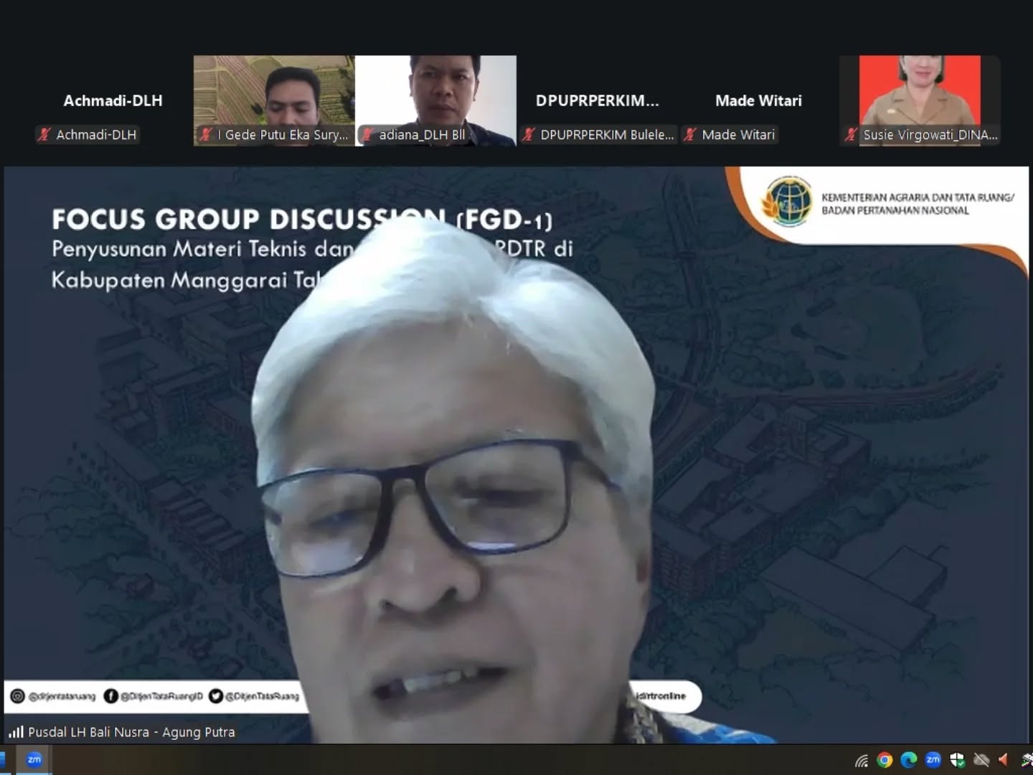
Task: Click speaker name label Pusdal LH Bali Nusra
Action: [131, 732]
